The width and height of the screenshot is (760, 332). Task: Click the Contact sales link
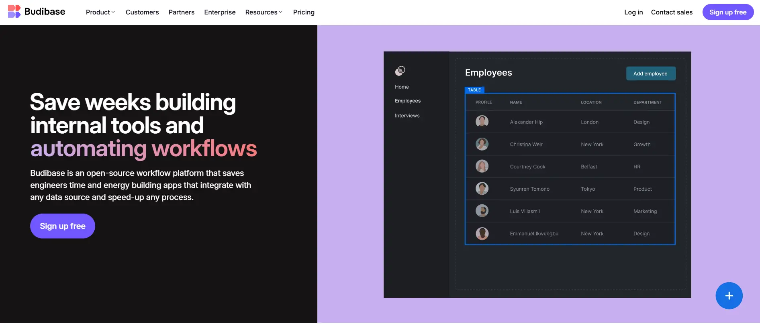click(672, 12)
